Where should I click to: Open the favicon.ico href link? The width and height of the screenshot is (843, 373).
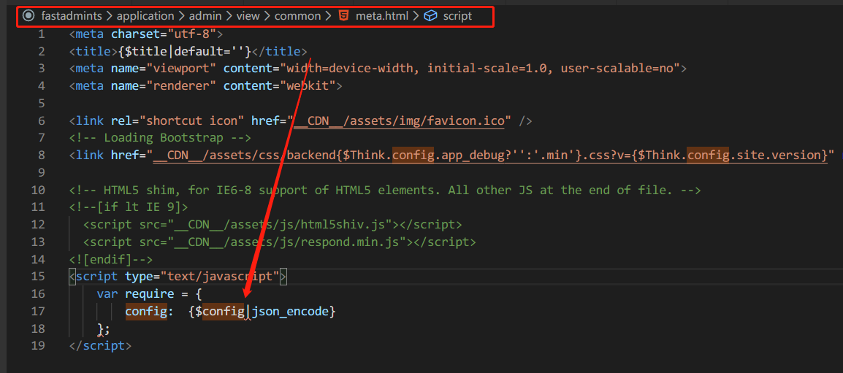[x=400, y=121]
